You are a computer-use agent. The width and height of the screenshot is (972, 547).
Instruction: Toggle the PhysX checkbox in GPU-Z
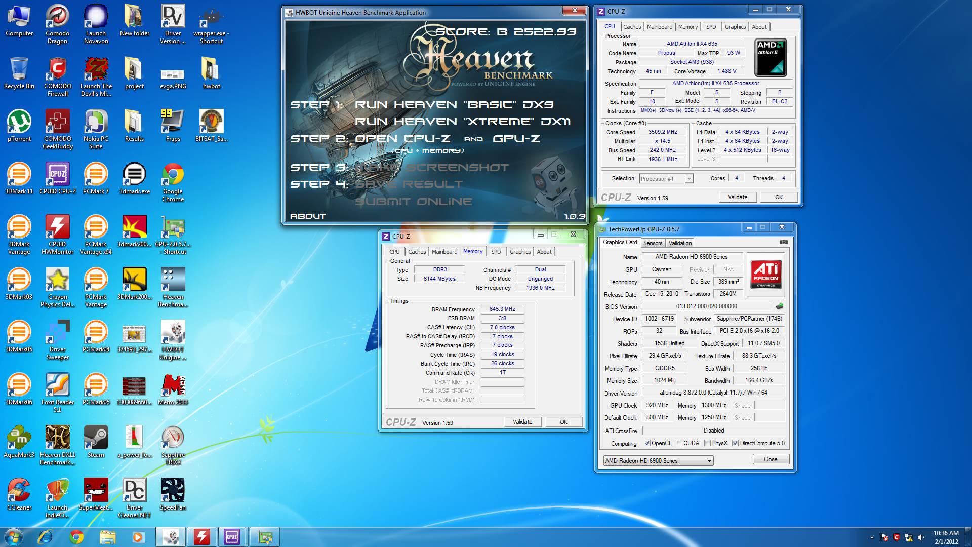pyautogui.click(x=707, y=443)
